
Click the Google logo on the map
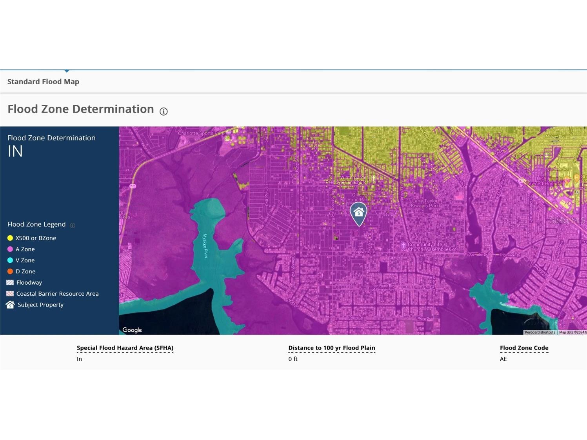tap(132, 330)
